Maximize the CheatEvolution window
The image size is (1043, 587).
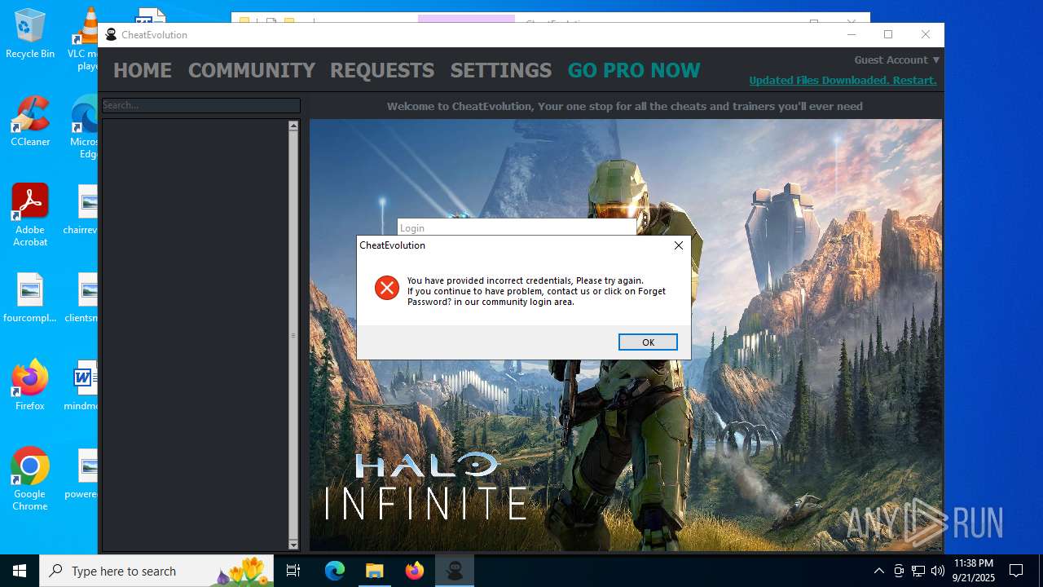(888, 34)
